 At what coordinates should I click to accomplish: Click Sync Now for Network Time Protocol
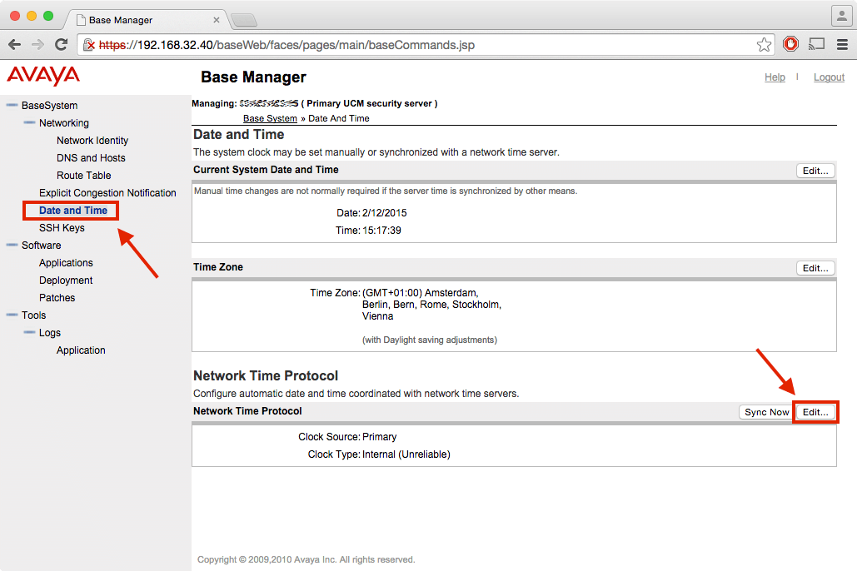coord(767,412)
